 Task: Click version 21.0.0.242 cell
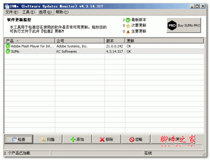(114, 46)
